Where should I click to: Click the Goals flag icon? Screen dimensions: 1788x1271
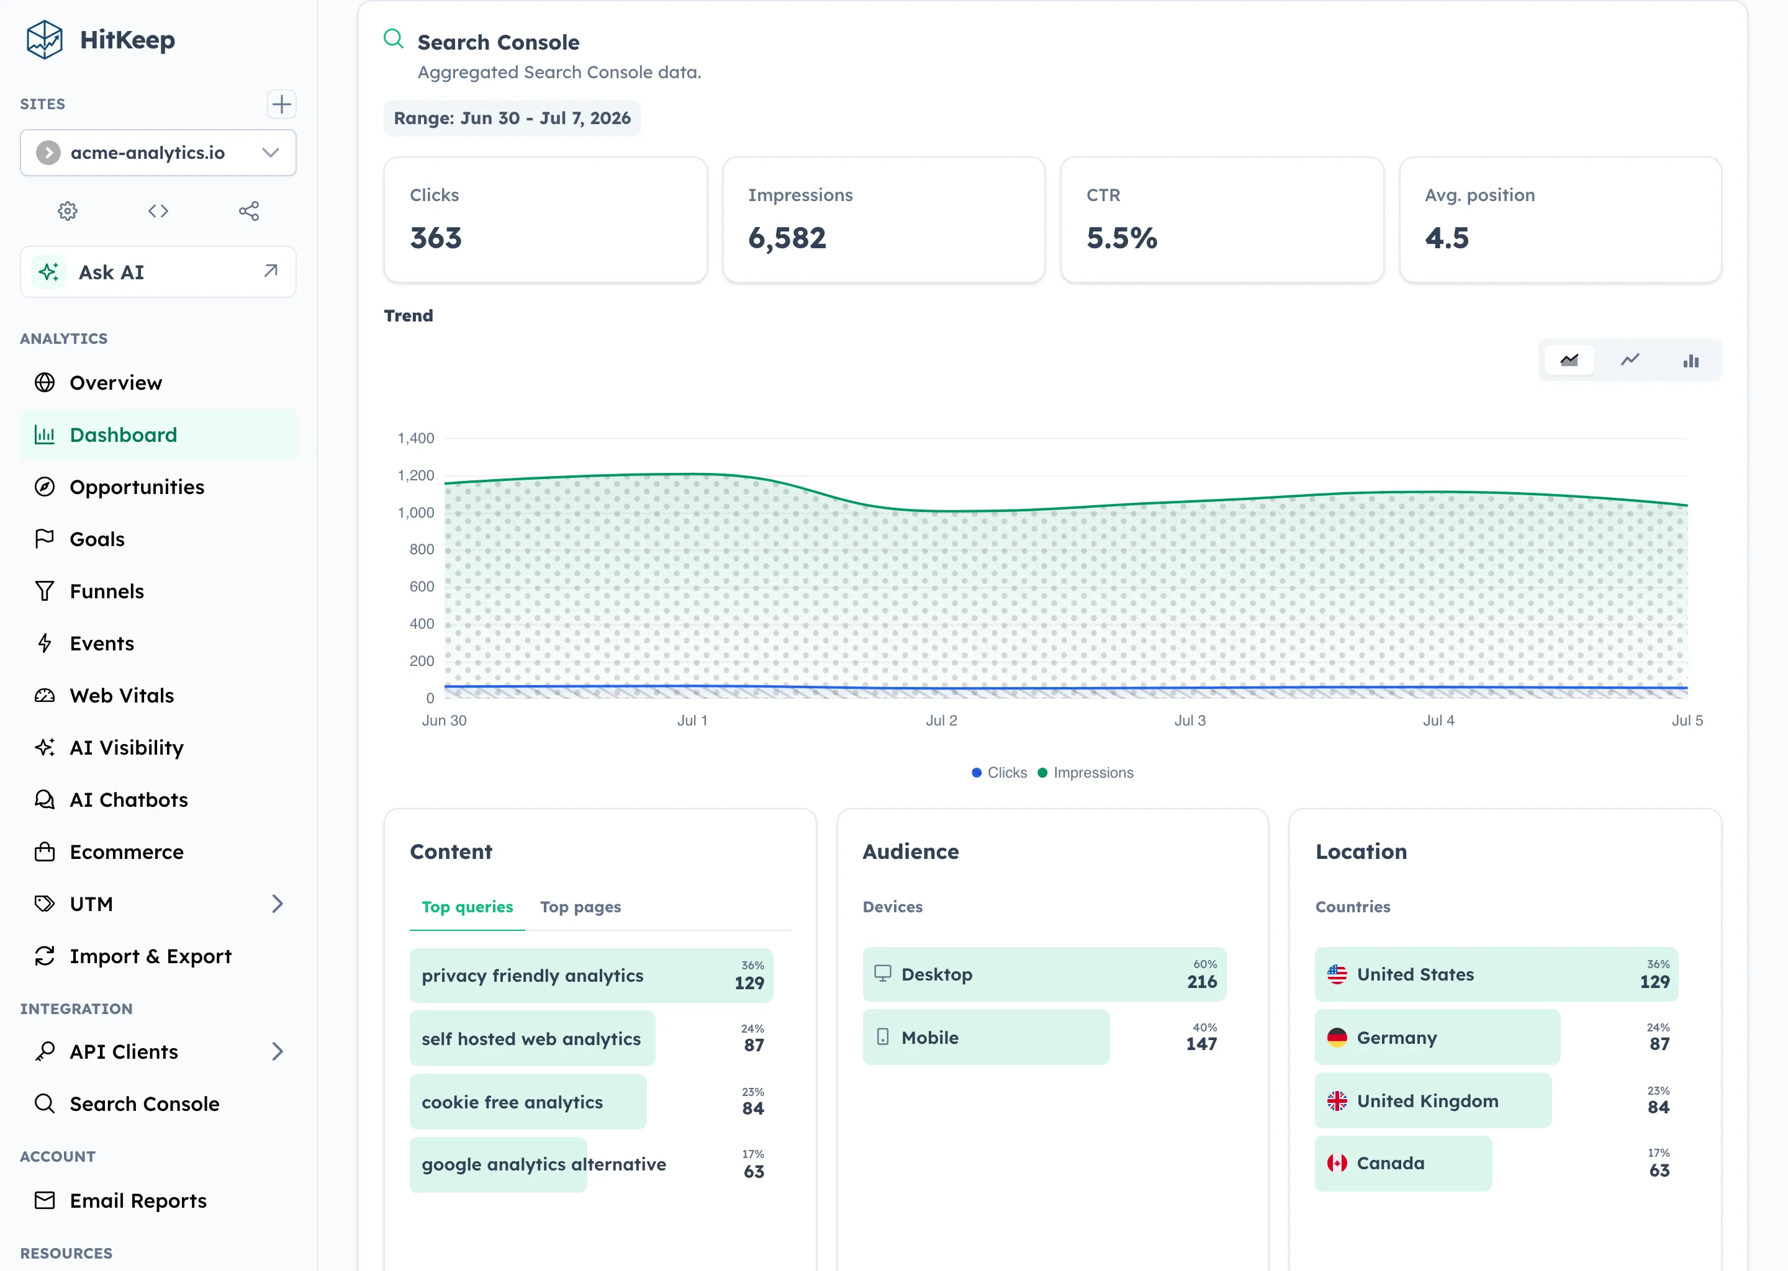(x=45, y=539)
